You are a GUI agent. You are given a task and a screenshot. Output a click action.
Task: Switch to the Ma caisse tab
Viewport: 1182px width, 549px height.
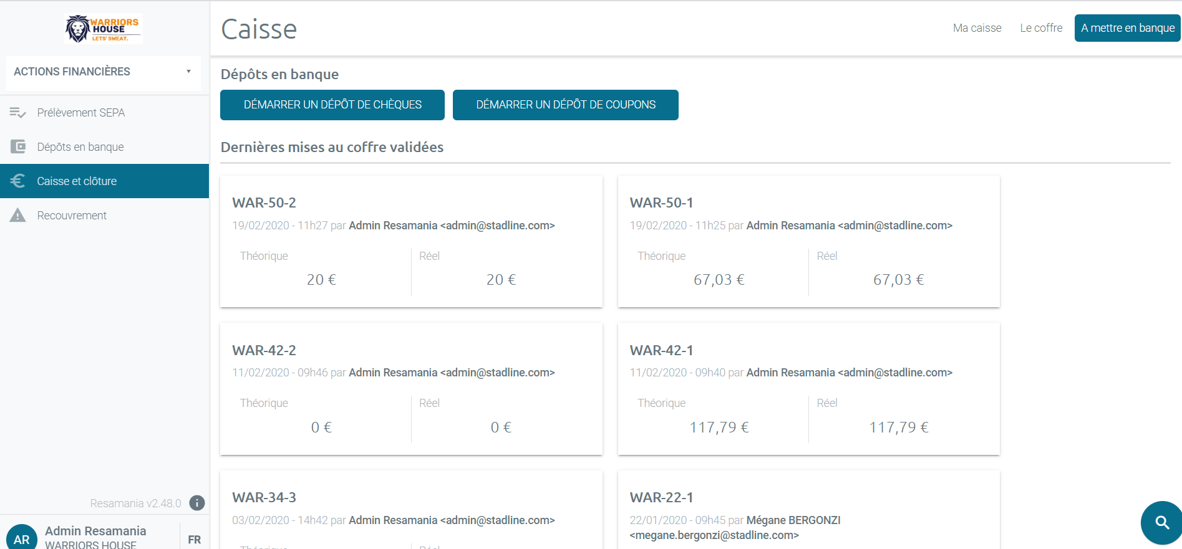point(977,28)
